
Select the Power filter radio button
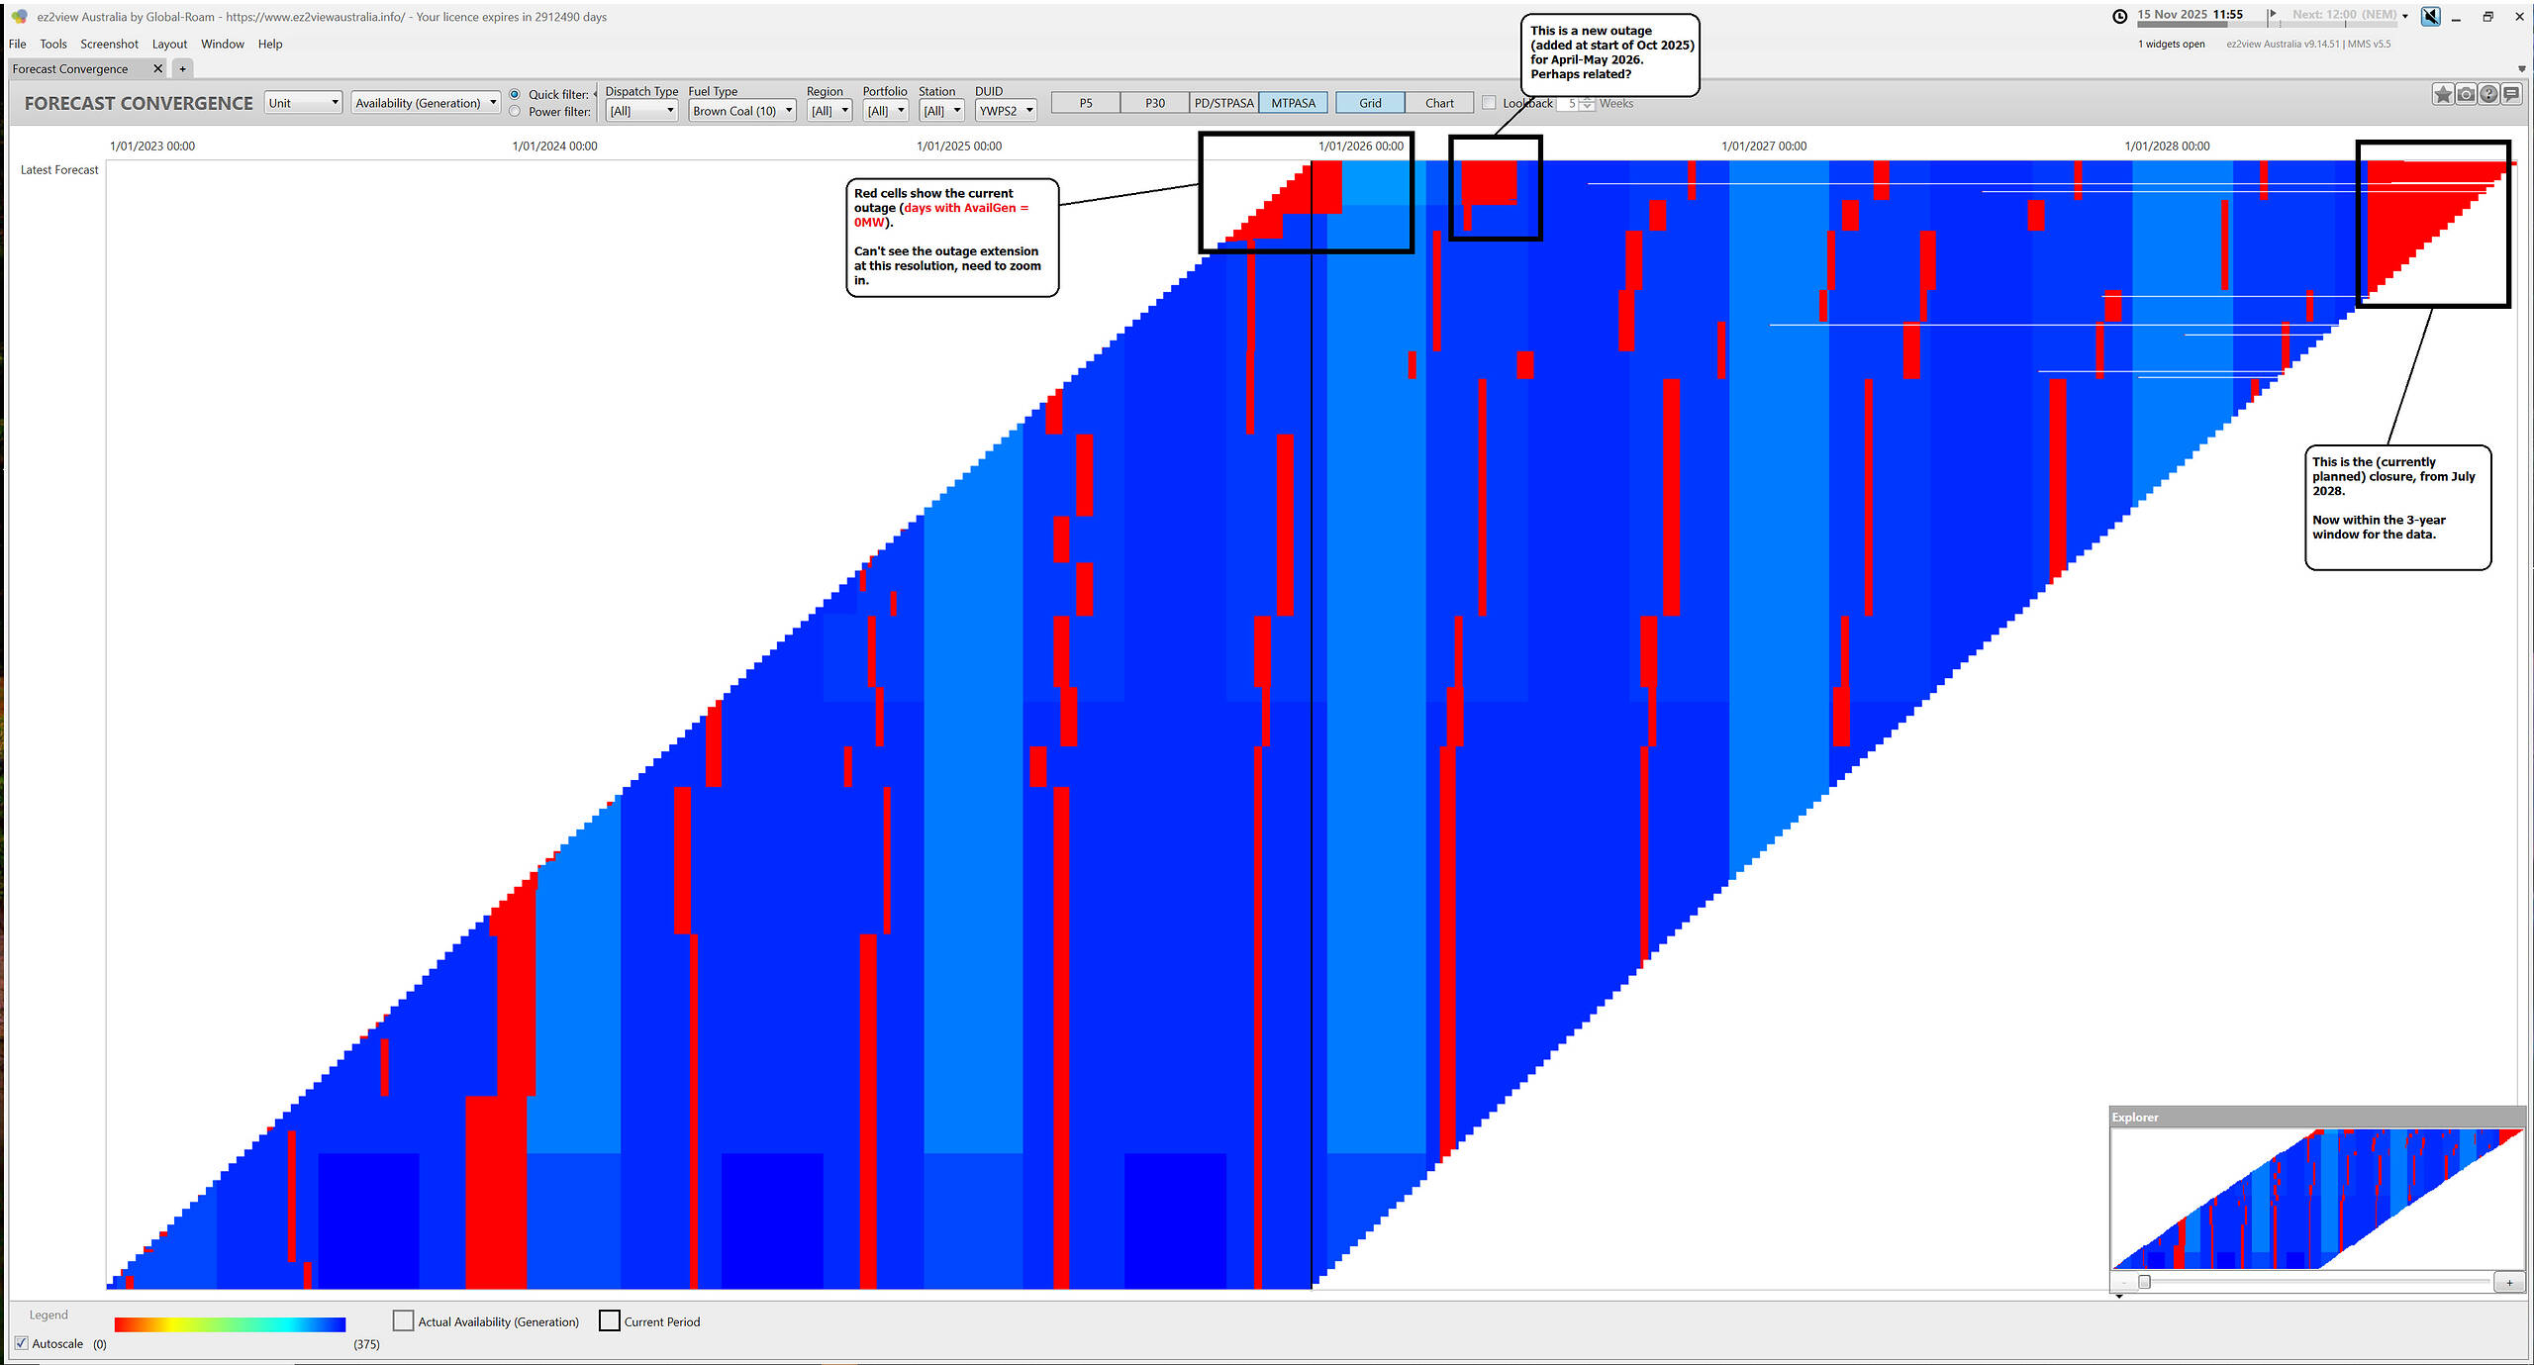pos(515,112)
